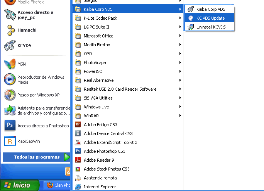Click the Adobe Reader 9 icon
Image resolution: width=264 pixels, height=191 pixels.
click(78, 160)
